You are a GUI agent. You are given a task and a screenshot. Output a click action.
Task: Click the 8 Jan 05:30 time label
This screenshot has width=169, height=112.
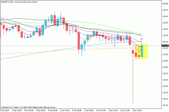point(41,110)
